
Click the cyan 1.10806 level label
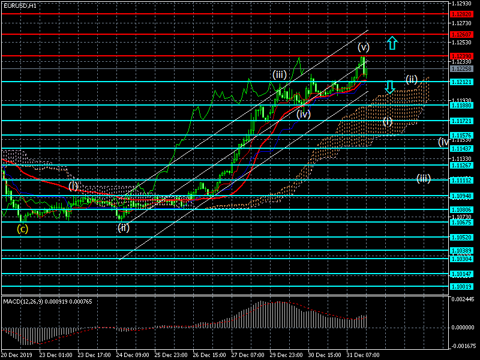pos(462,209)
